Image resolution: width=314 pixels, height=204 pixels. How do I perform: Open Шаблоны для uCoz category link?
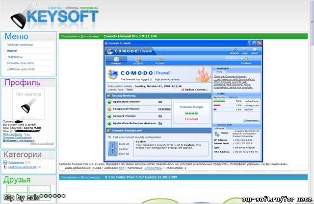click(23, 167)
